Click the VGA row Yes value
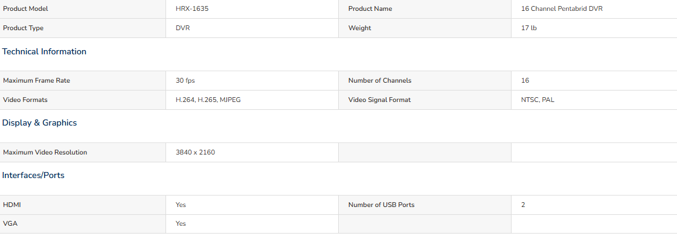This screenshot has height=239, width=677. (181, 224)
